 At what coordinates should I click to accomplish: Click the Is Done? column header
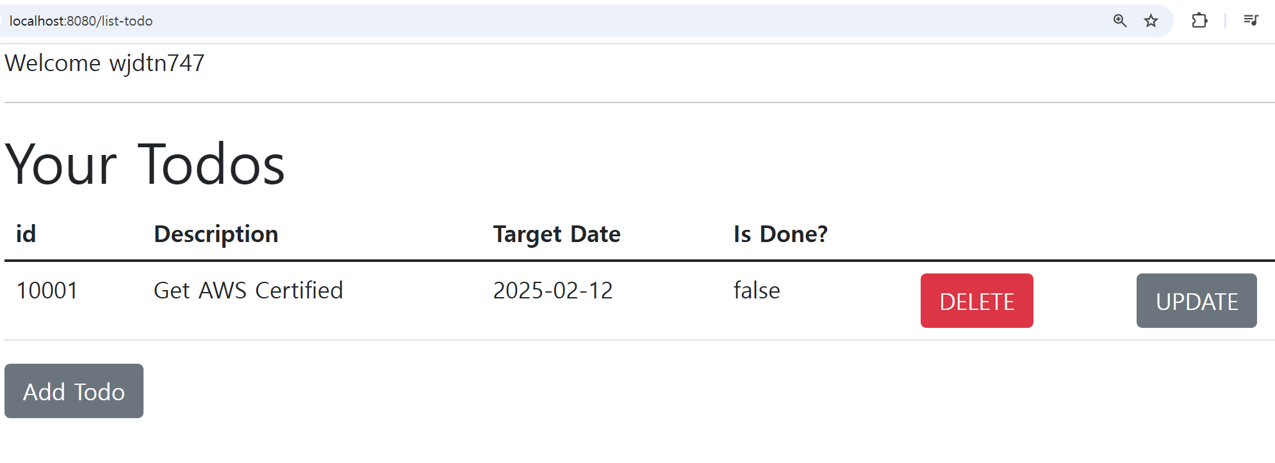point(780,234)
